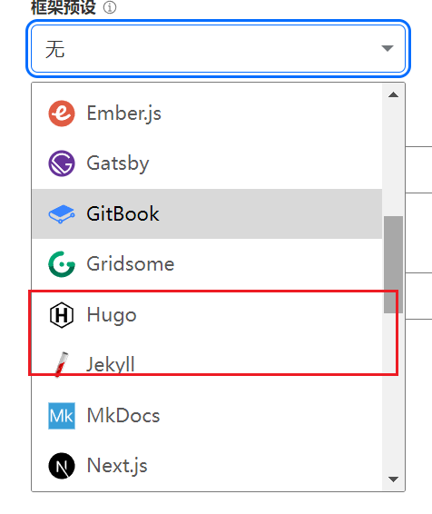Viewport: 432px width, 514px height.
Task: Click the Jekyll test tube icon
Action: tap(62, 365)
